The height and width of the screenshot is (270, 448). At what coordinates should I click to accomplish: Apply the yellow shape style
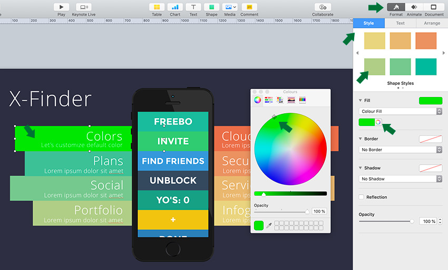coord(375,41)
